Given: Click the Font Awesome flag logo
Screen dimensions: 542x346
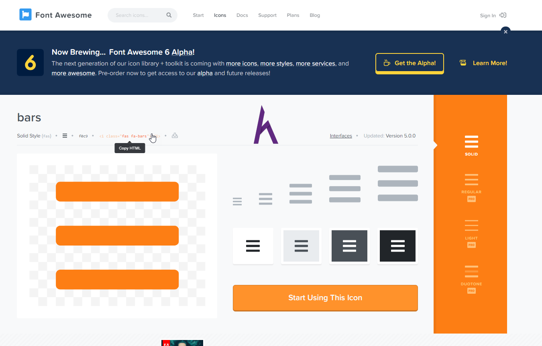Looking at the screenshot, I should [25, 15].
